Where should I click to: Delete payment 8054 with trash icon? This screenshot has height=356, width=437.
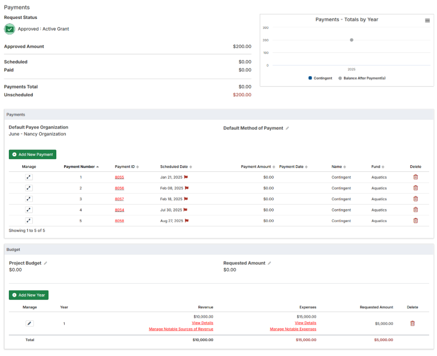[415, 209]
